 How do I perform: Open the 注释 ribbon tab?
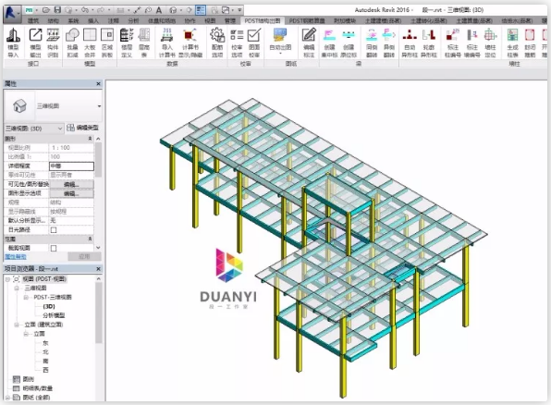[x=114, y=21]
